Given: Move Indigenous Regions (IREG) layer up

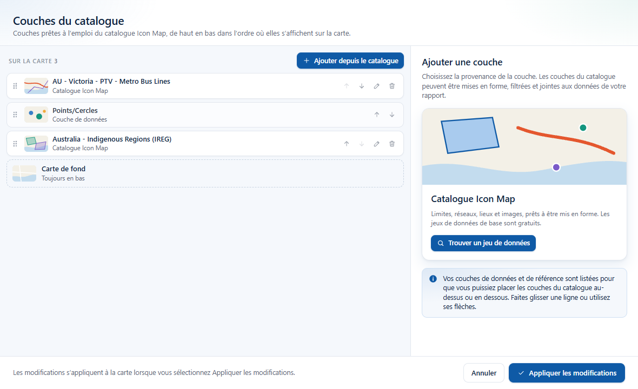Looking at the screenshot, I should [x=346, y=144].
